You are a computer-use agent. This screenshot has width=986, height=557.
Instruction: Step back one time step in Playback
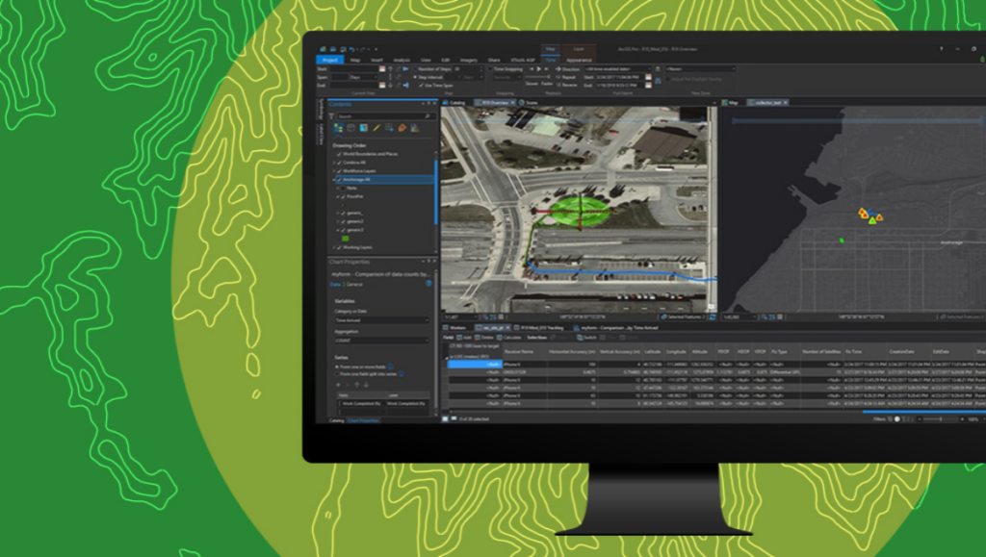point(532,69)
